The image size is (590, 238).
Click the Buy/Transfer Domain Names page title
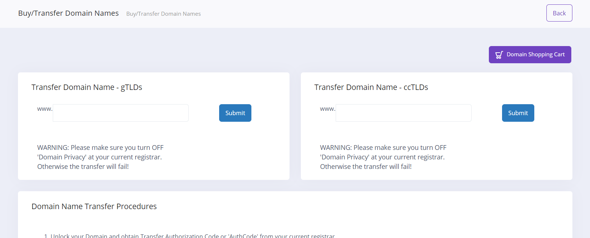click(69, 13)
